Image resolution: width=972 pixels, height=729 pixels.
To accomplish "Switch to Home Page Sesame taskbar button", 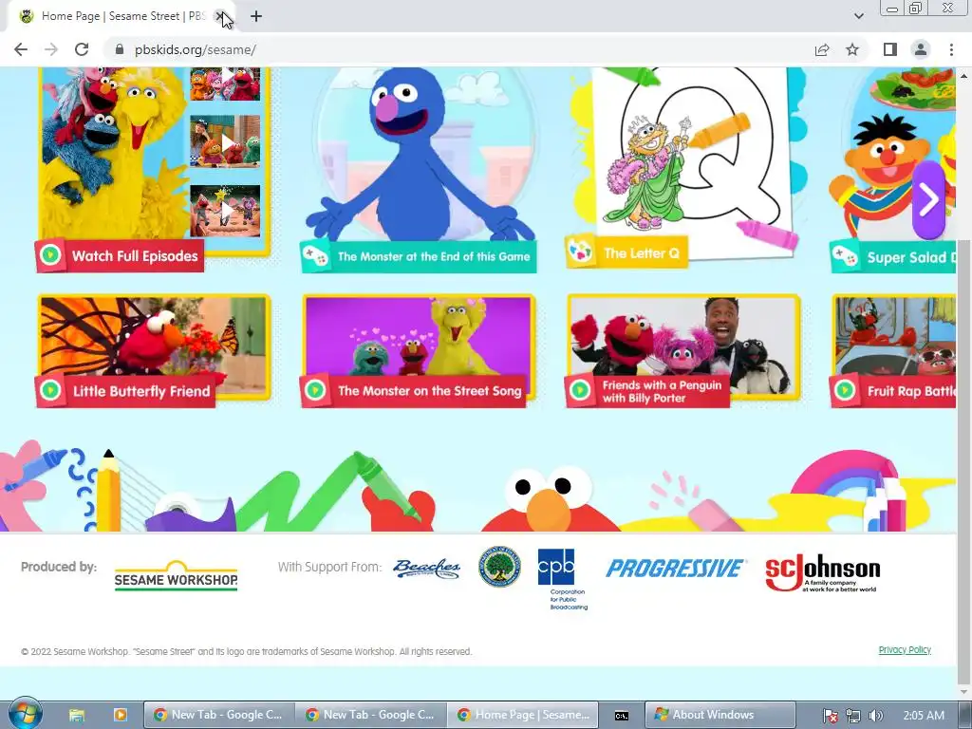I will [523, 715].
